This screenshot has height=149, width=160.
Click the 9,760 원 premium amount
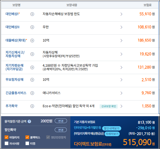148,93
